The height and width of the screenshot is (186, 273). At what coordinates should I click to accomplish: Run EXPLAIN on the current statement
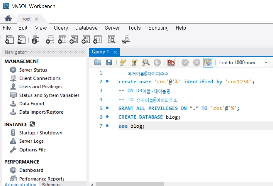click(146, 62)
